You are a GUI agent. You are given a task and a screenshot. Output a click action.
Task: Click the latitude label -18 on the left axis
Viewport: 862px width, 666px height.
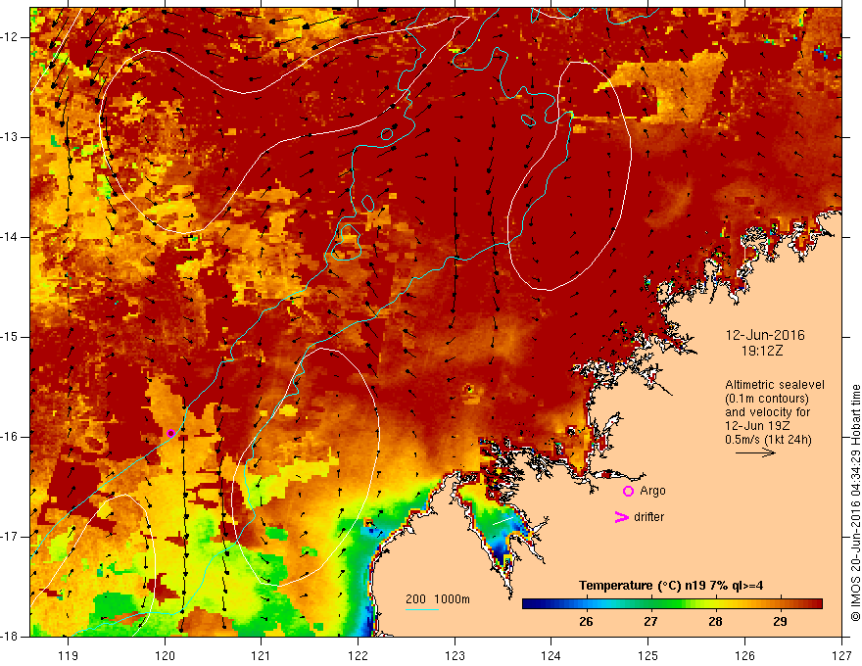[x=10, y=637]
